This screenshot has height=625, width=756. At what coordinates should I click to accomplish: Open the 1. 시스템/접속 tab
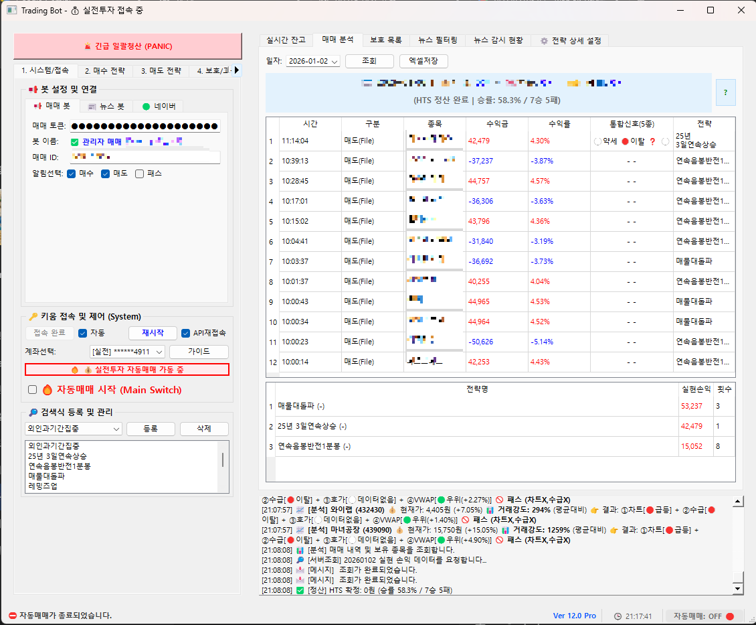click(45, 70)
